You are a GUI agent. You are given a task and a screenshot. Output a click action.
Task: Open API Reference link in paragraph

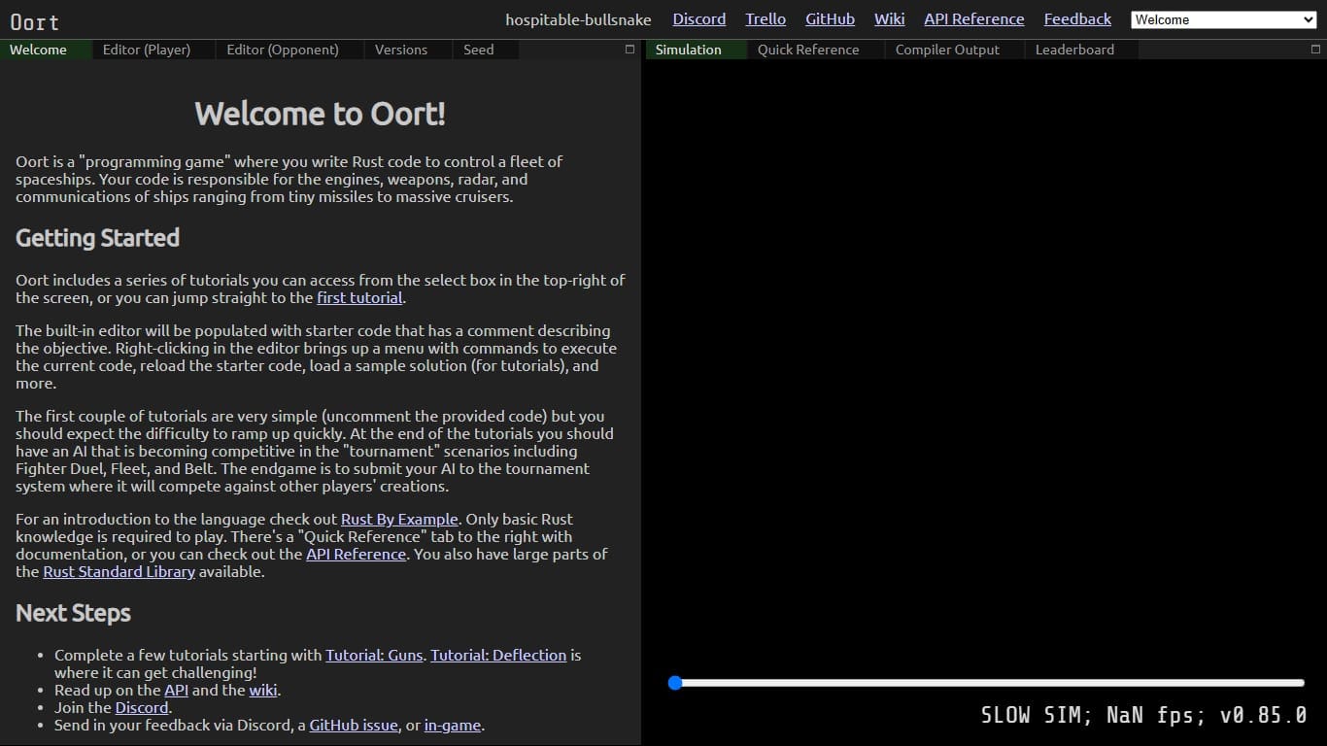point(357,555)
